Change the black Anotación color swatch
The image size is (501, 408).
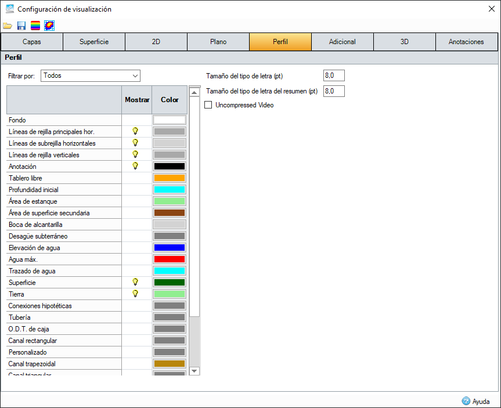pos(170,166)
